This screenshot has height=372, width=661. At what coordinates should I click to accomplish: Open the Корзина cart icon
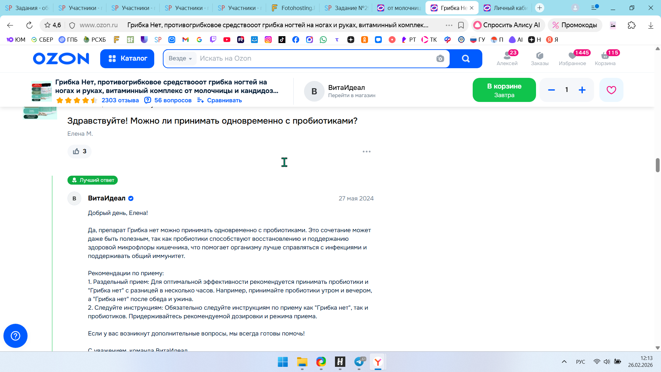pyautogui.click(x=605, y=59)
